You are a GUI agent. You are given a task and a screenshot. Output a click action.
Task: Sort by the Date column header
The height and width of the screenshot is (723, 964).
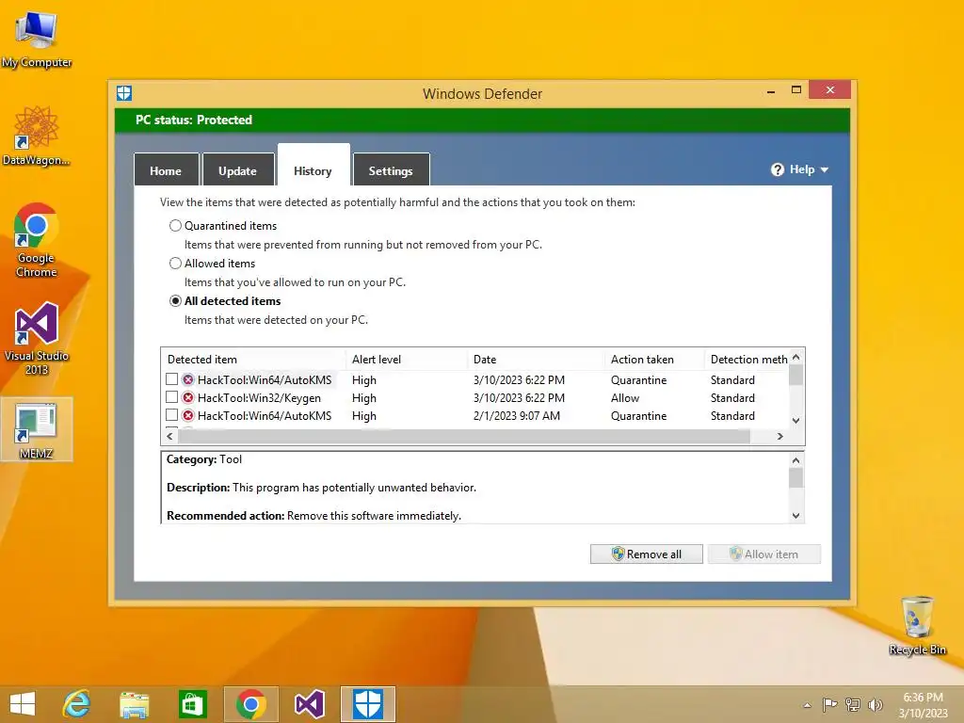point(536,359)
